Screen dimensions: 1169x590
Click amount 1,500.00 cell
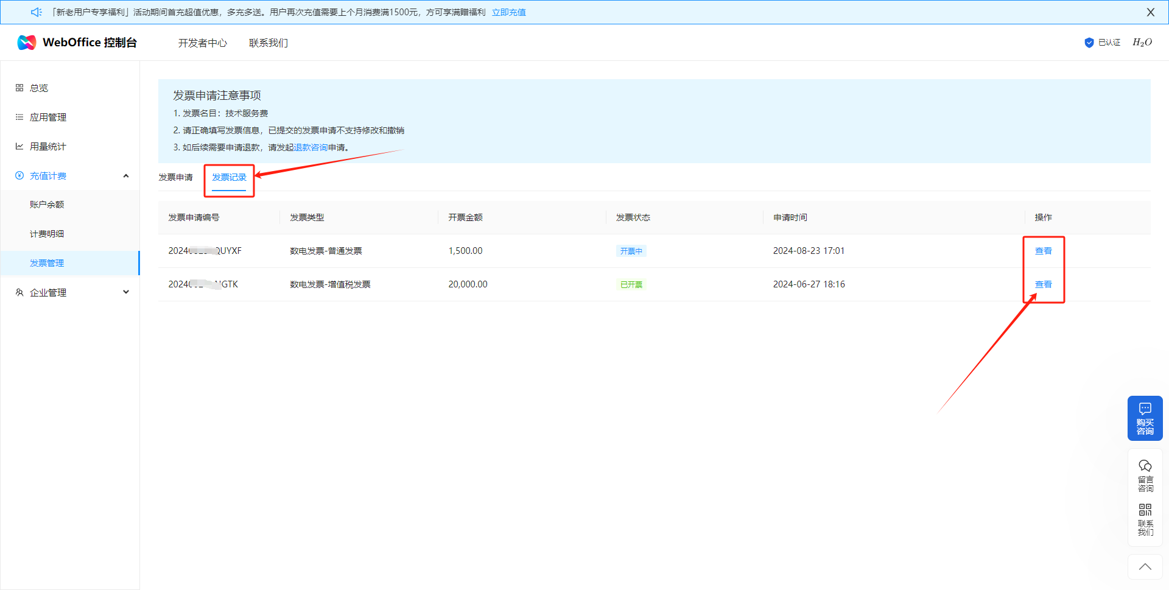[465, 251]
